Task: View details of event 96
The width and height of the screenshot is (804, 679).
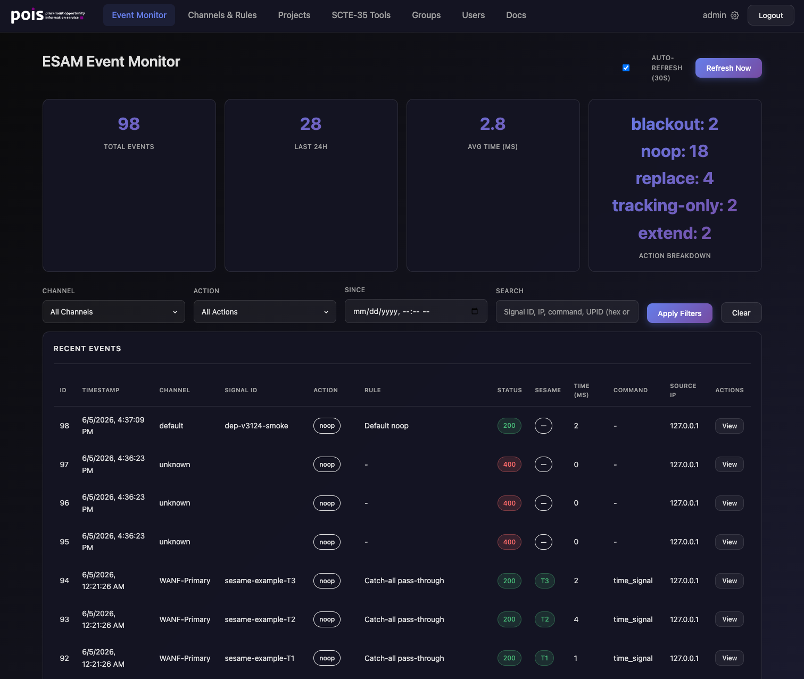Action: [730, 503]
